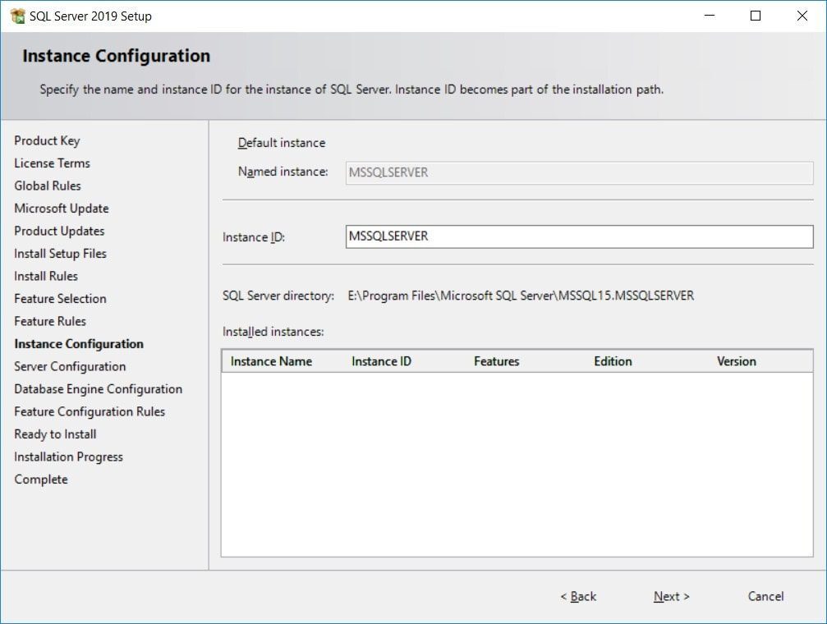Click the Features column header
This screenshot has height=624, width=827.
[x=496, y=361]
